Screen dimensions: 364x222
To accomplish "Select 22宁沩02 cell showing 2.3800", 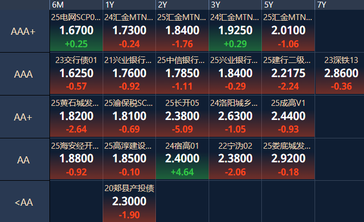I will [235, 159].
